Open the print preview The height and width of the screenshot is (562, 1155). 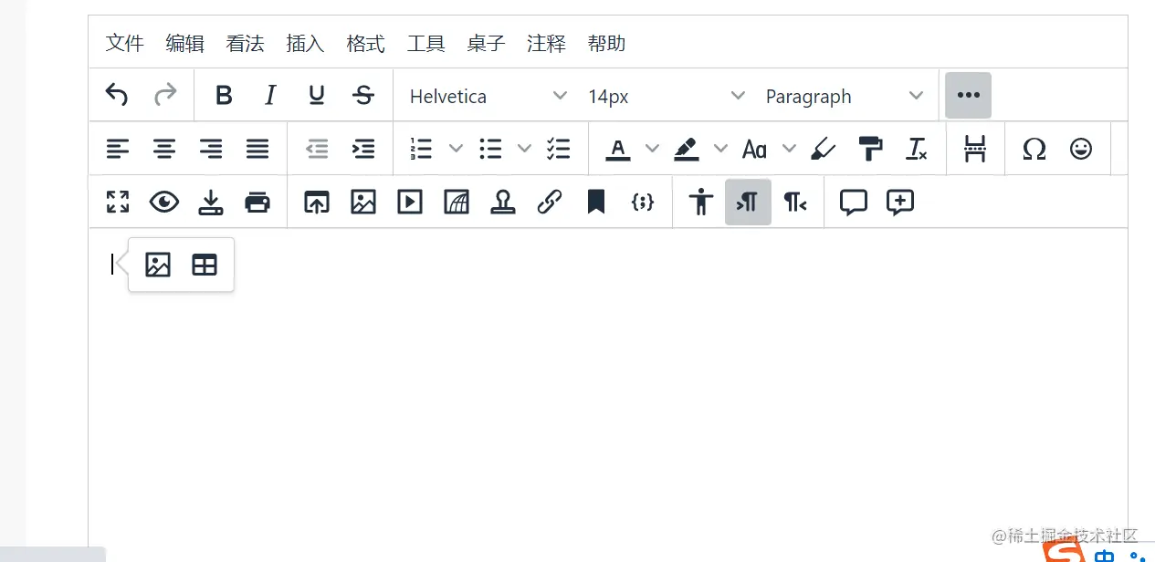click(x=257, y=202)
